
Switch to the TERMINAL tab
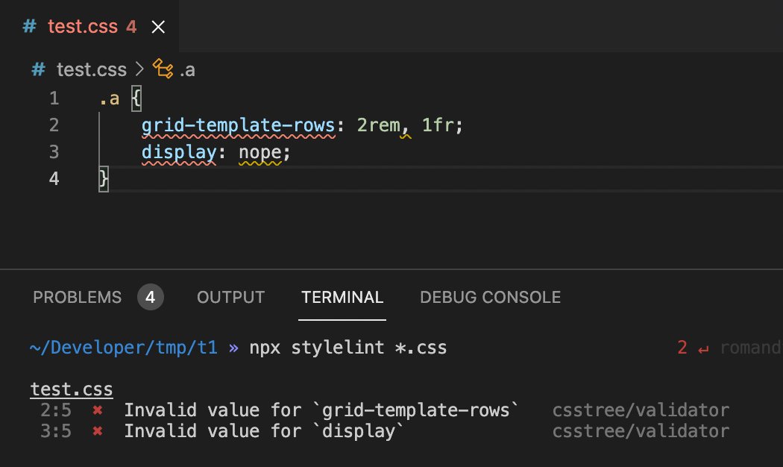[342, 297]
